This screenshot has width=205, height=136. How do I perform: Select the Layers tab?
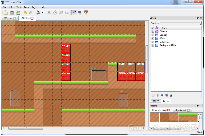[x=166, y=101]
